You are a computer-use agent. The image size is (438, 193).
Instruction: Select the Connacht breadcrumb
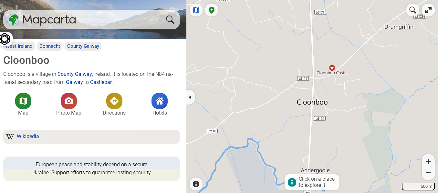tap(50, 46)
